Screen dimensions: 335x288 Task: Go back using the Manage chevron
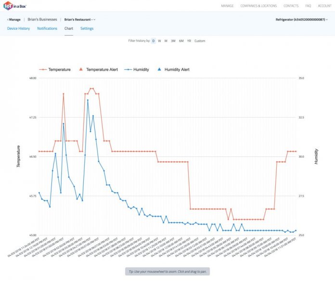point(8,20)
